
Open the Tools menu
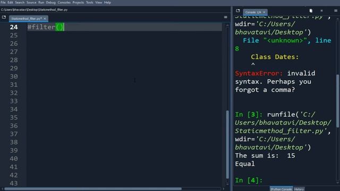pyautogui.click(x=90, y=2)
